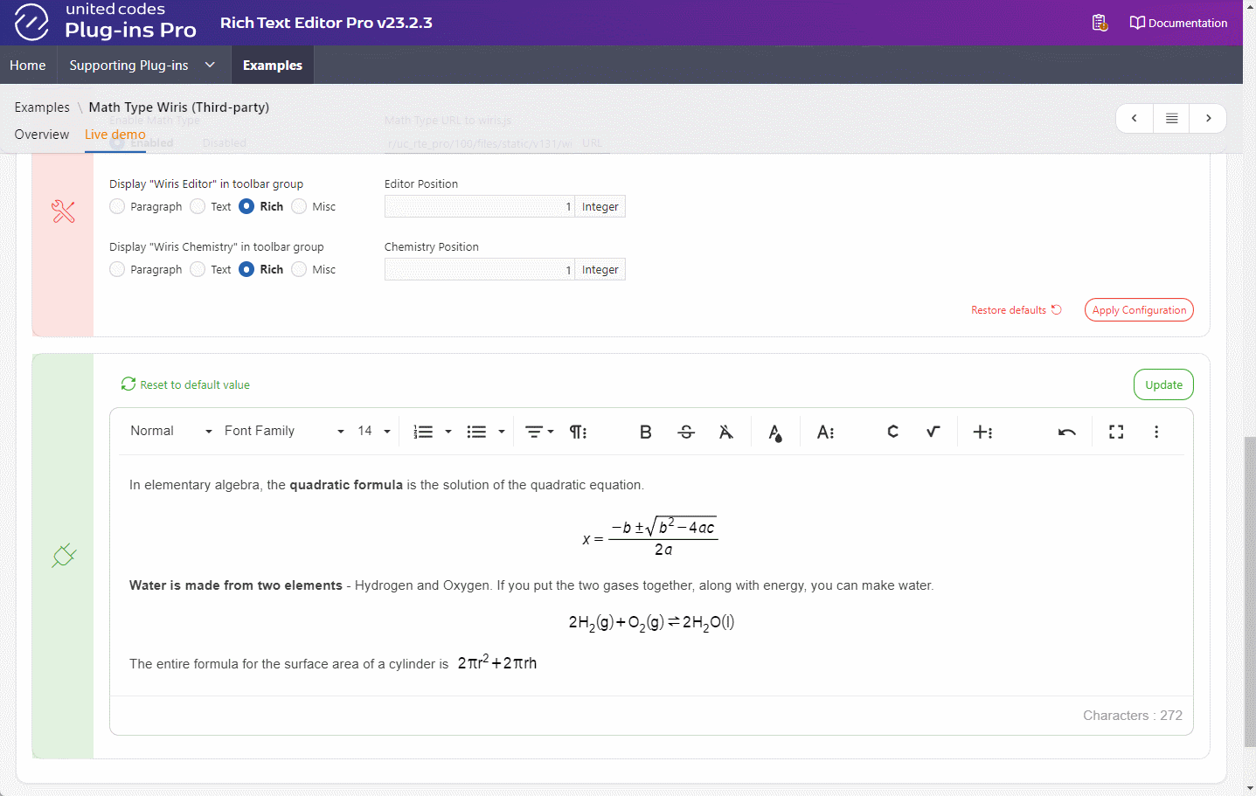Click the Examples breadcrumb link
The width and height of the screenshot is (1256, 796).
42,107
